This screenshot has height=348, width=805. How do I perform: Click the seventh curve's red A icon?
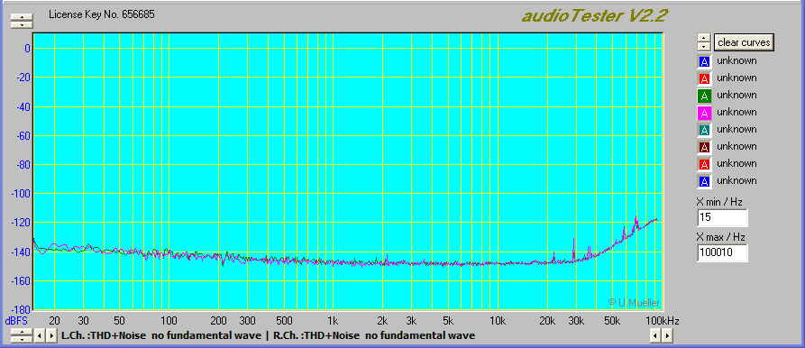click(705, 164)
